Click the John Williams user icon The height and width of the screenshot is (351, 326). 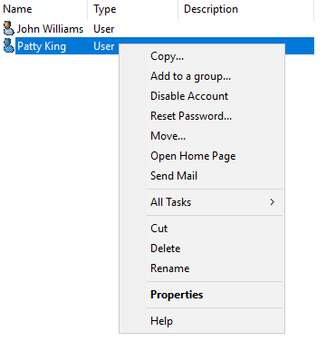8,28
